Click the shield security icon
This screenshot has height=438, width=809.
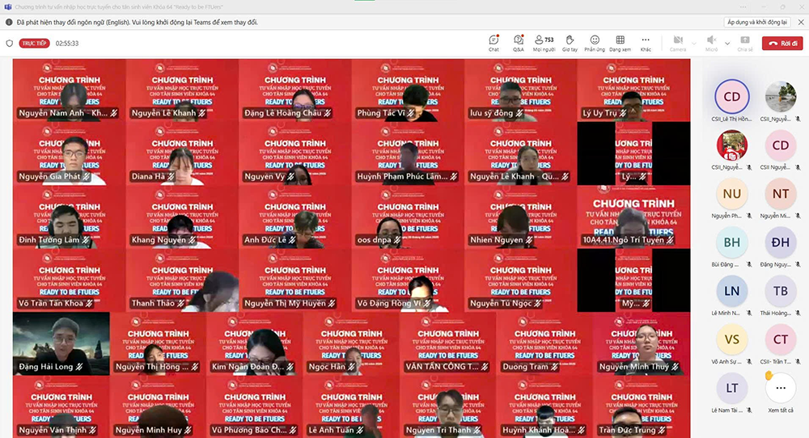(10, 43)
